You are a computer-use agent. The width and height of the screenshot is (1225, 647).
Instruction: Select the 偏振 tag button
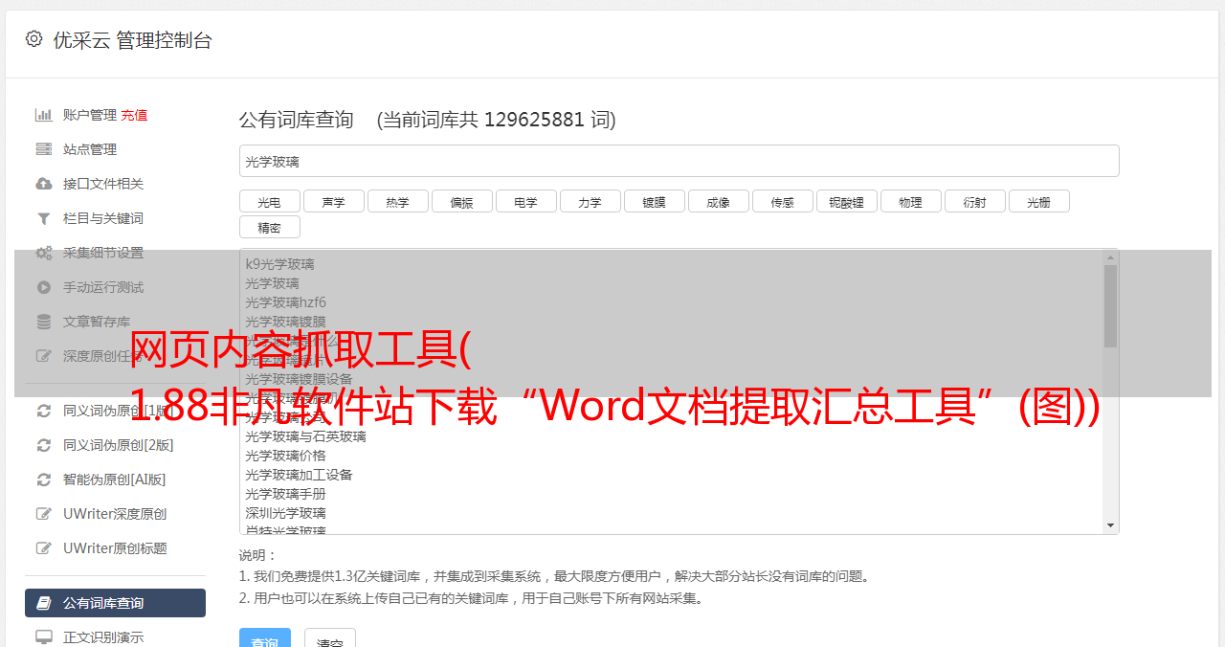point(462,201)
